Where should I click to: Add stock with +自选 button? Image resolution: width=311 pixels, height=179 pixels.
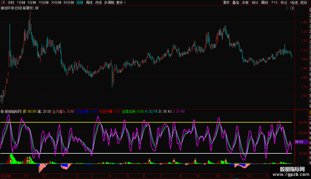tap(294, 2)
